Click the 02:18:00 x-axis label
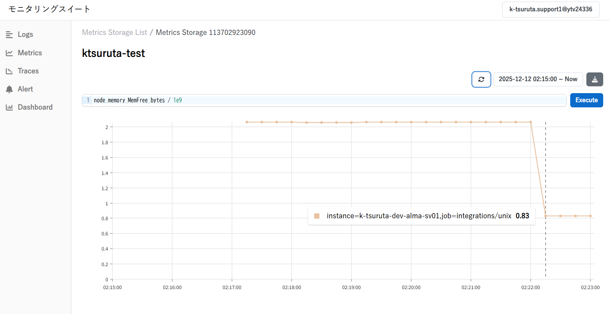This screenshot has width=610, height=314. pyautogui.click(x=292, y=287)
